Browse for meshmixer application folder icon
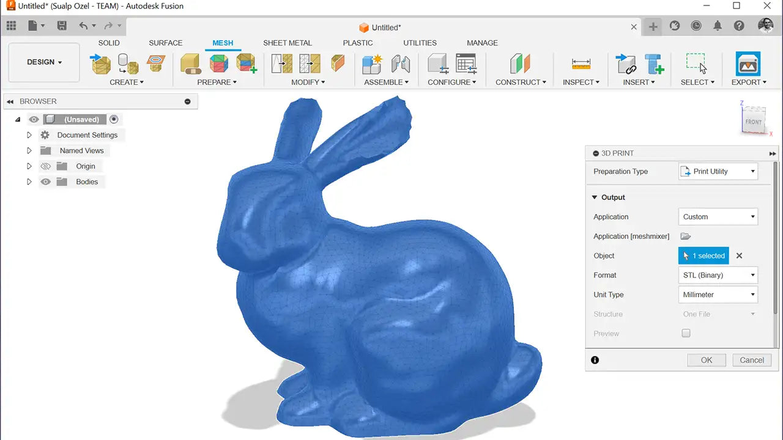 tap(686, 236)
